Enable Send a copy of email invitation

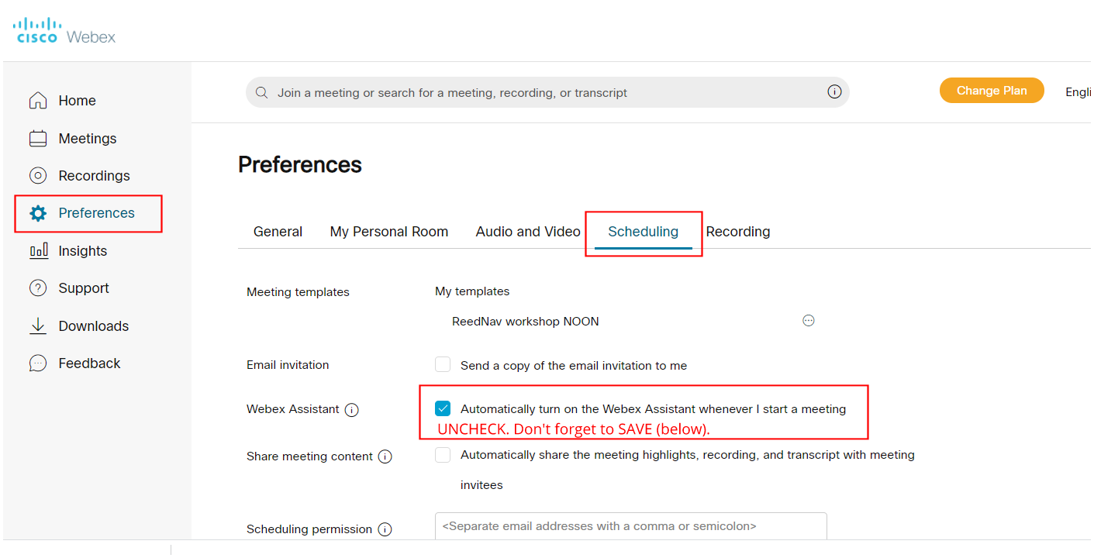[x=443, y=365]
